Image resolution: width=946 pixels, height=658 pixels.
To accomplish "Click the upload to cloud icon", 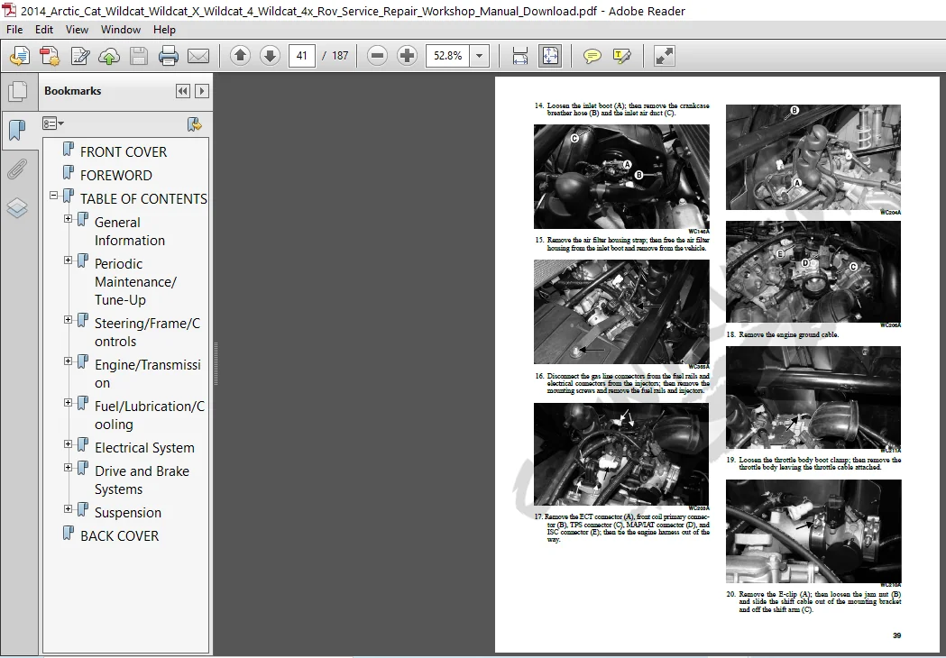I will tap(109, 56).
